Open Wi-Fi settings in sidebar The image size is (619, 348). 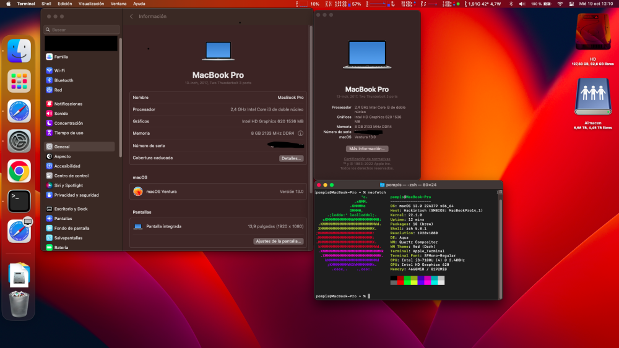point(79,70)
